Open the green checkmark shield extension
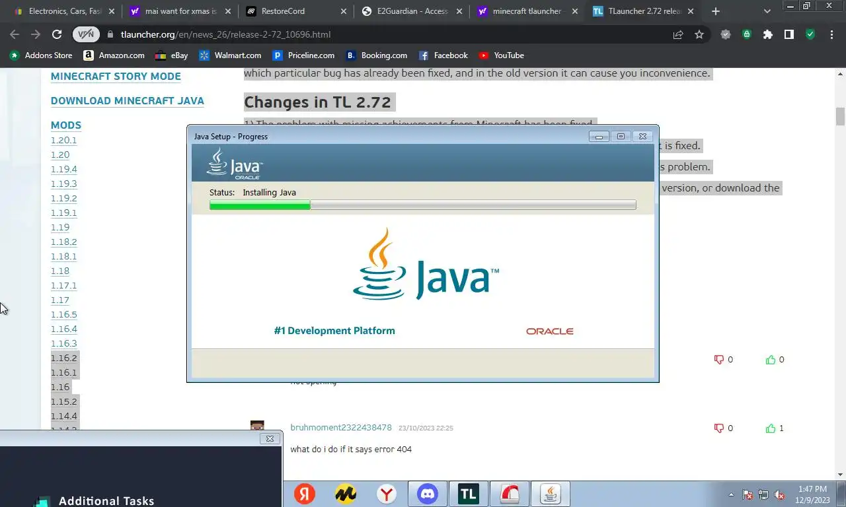 (x=810, y=34)
